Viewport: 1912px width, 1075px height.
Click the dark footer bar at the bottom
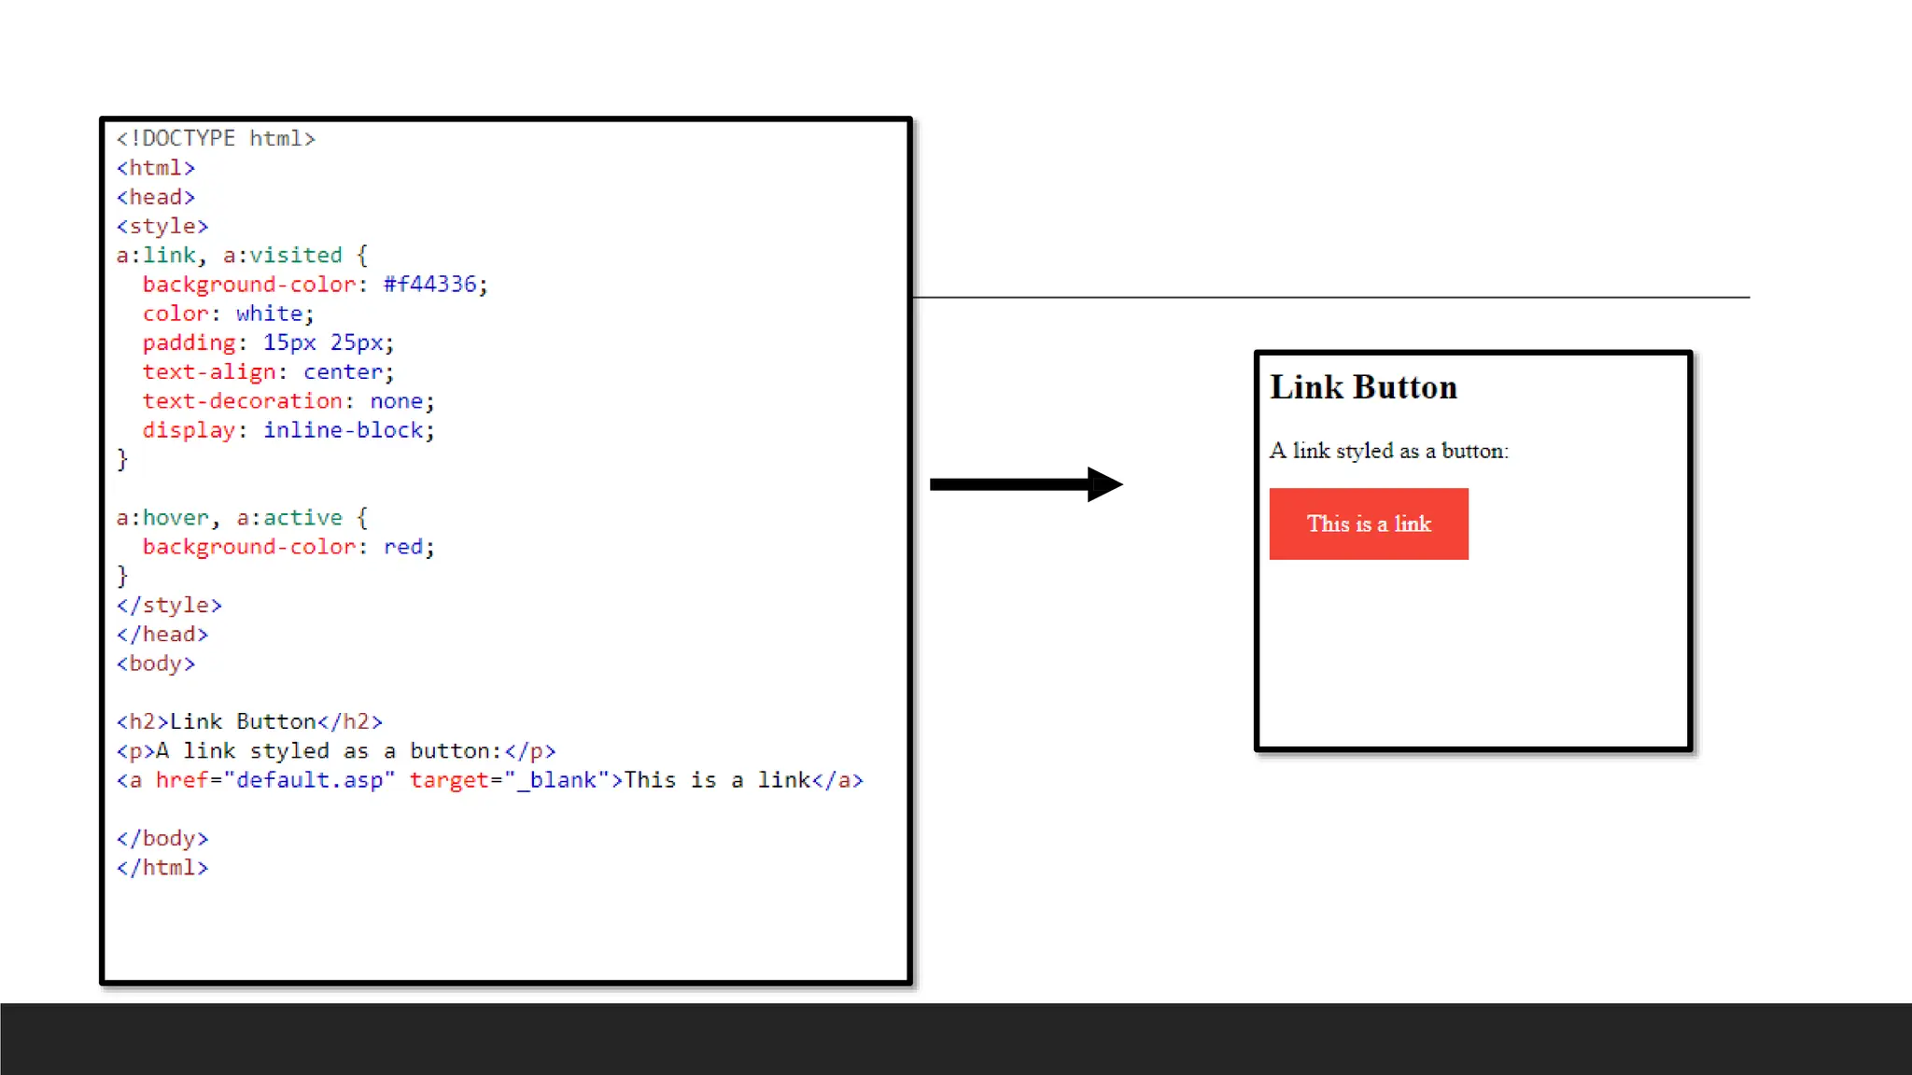tap(956, 1039)
